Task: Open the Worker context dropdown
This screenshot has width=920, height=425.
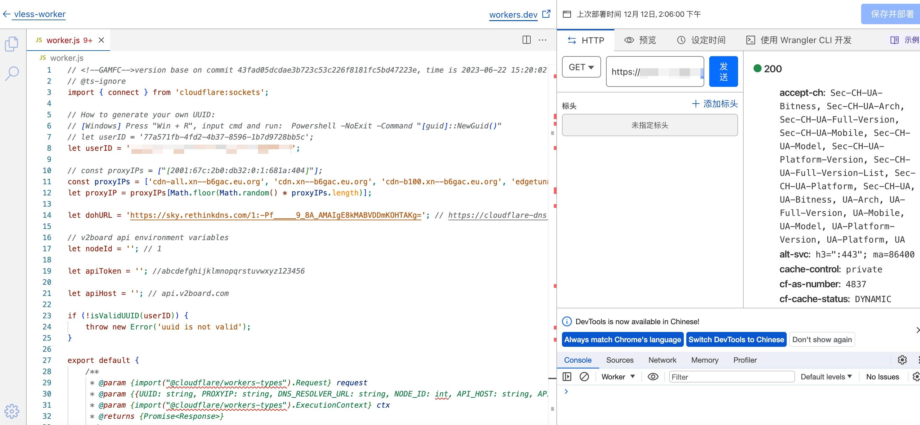Action: (x=618, y=377)
